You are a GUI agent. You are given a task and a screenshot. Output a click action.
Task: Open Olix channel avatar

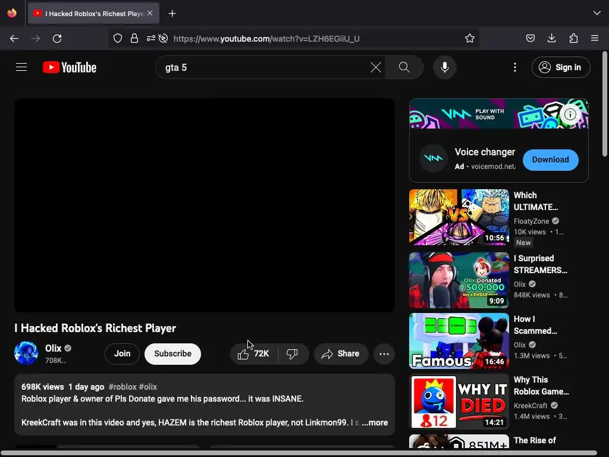coord(26,353)
